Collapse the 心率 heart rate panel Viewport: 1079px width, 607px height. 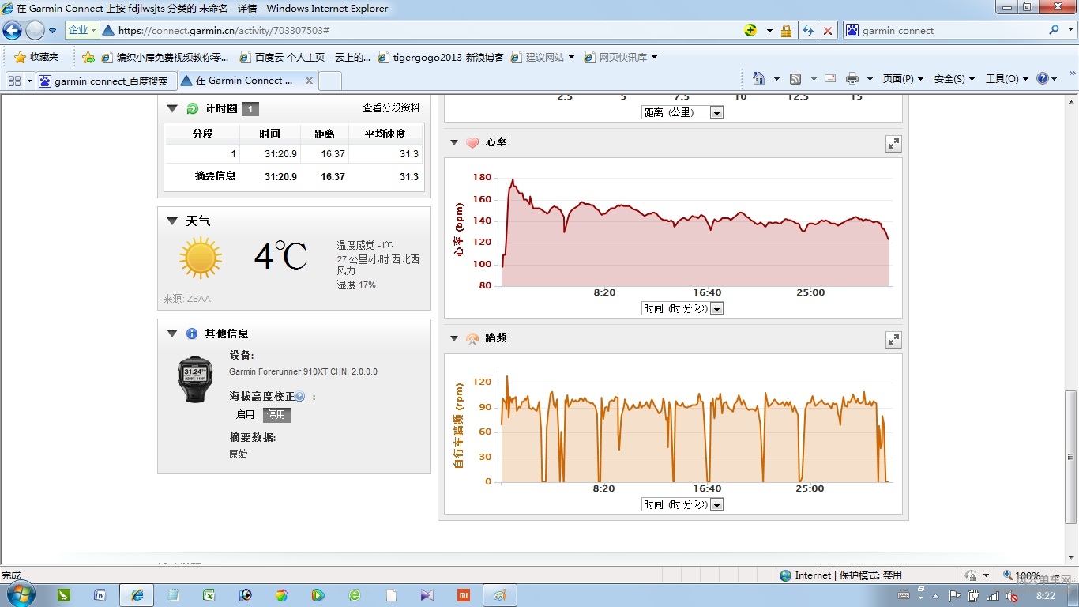point(454,143)
